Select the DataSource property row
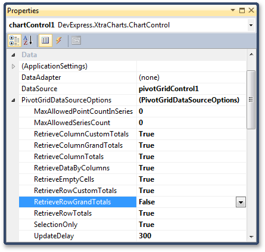 [132, 89]
